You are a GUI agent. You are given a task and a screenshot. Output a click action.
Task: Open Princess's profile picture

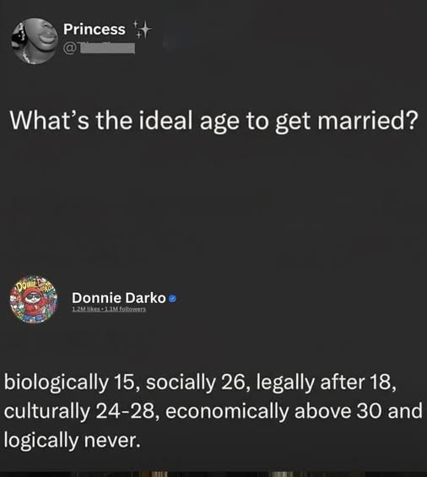coord(35,41)
